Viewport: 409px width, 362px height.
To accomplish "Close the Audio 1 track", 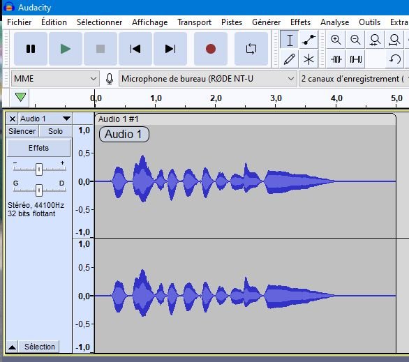I will [x=13, y=119].
